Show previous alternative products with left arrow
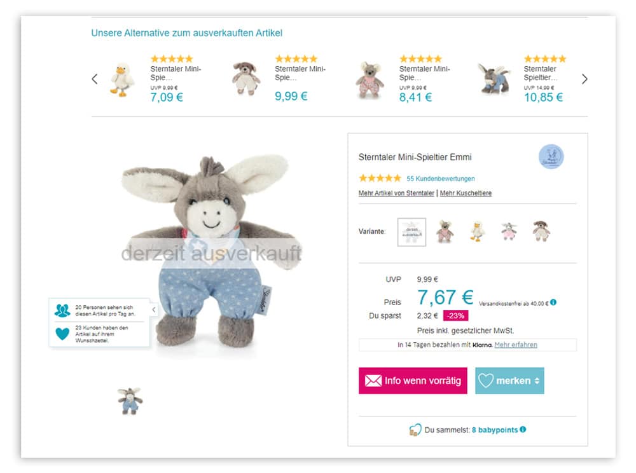 (x=95, y=79)
